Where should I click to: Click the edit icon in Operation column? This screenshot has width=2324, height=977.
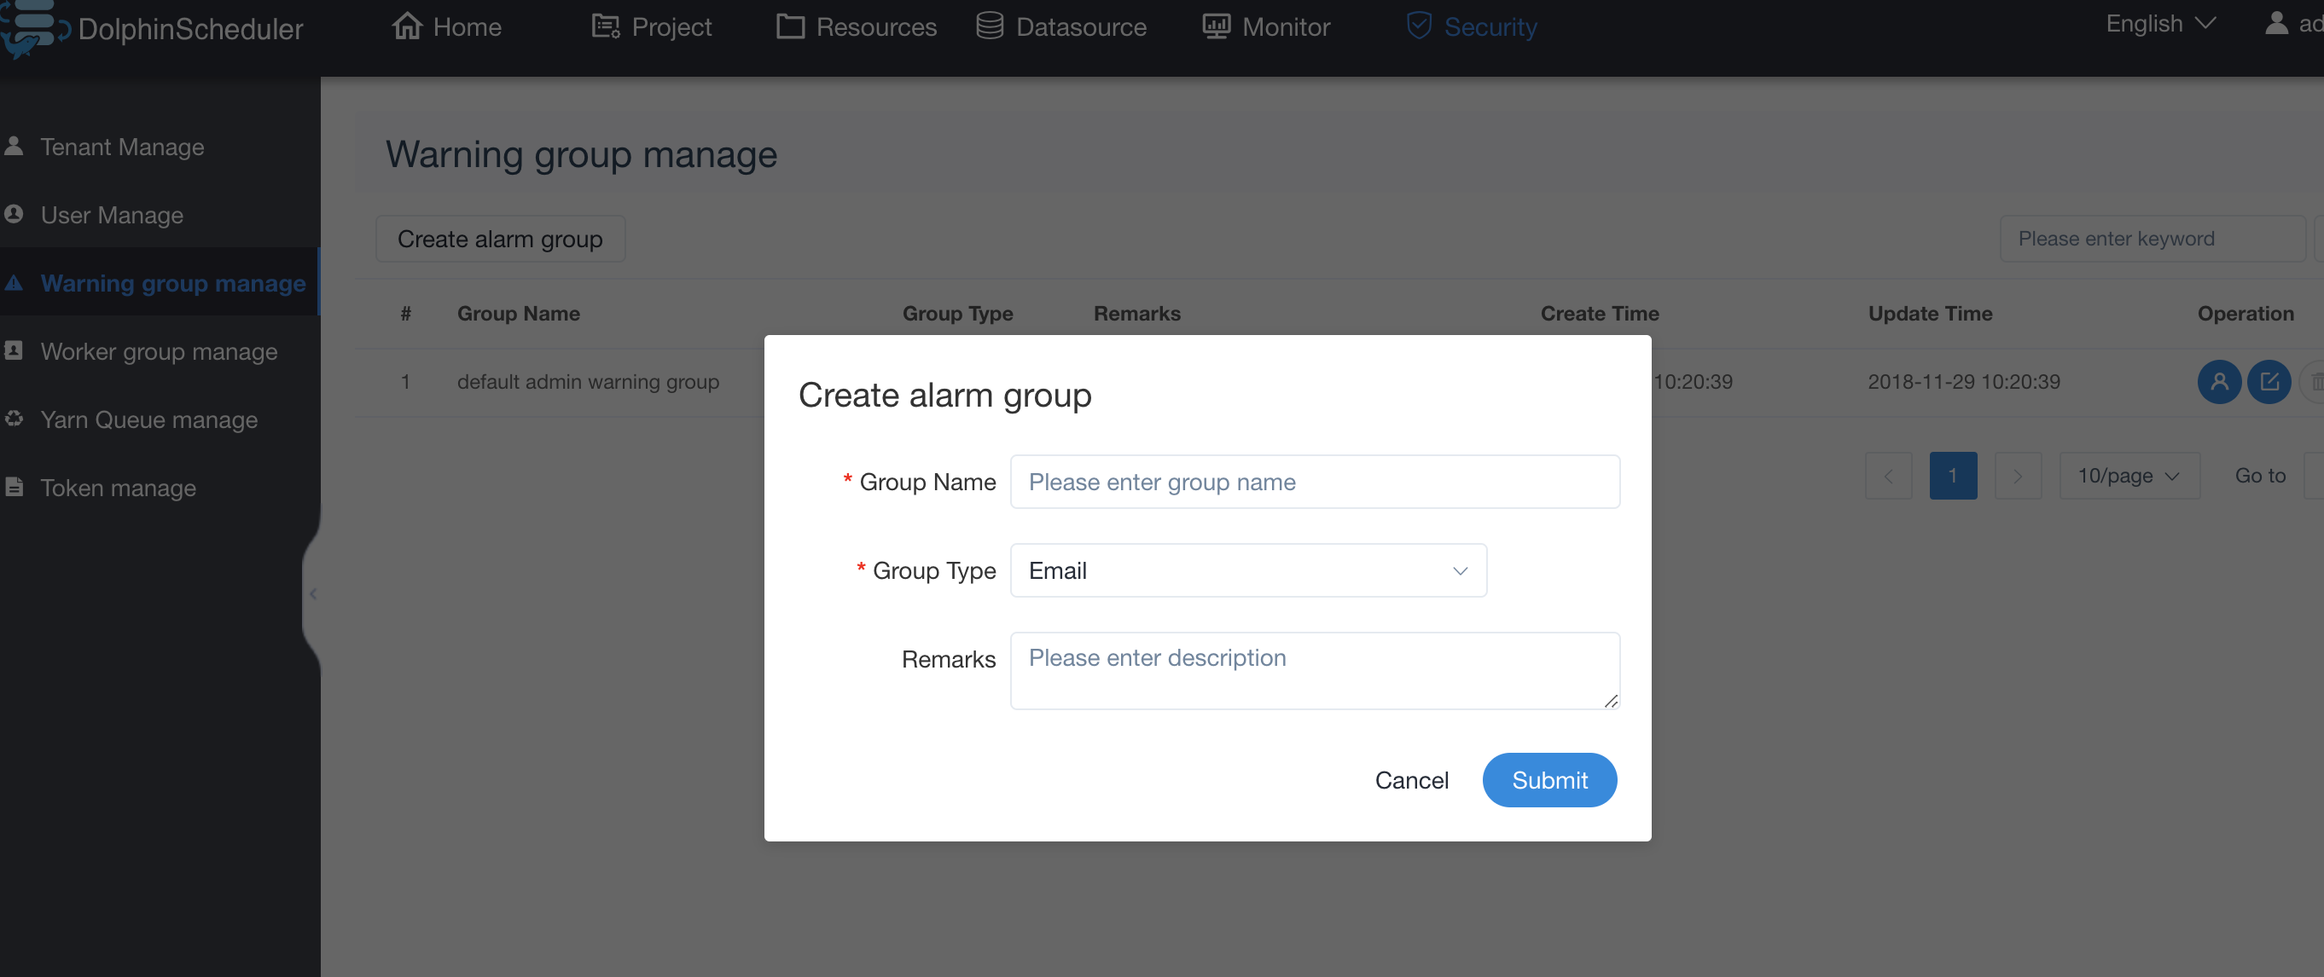pos(2268,382)
